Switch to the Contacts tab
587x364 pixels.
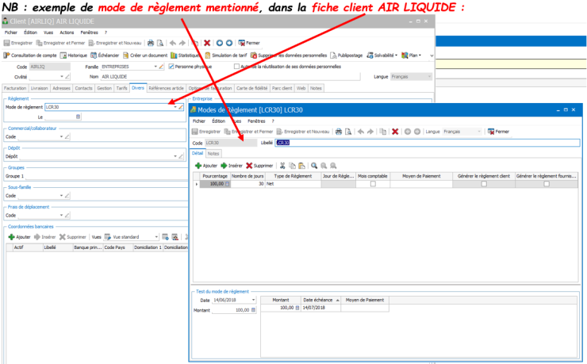coord(83,88)
